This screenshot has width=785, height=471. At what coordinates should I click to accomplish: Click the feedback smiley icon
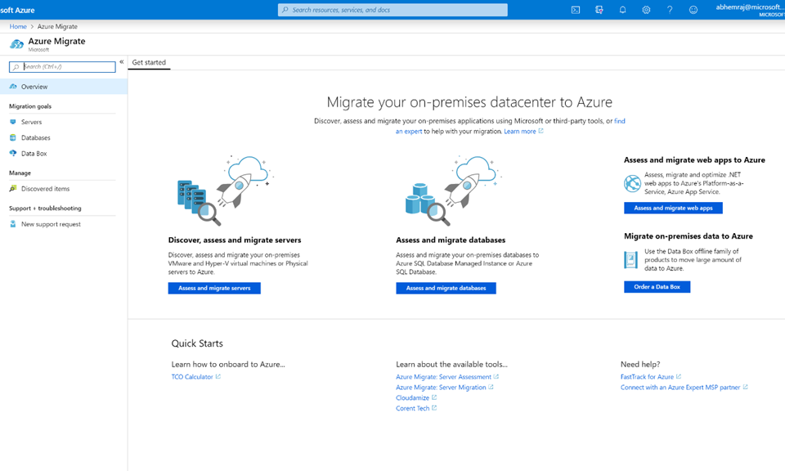693,10
